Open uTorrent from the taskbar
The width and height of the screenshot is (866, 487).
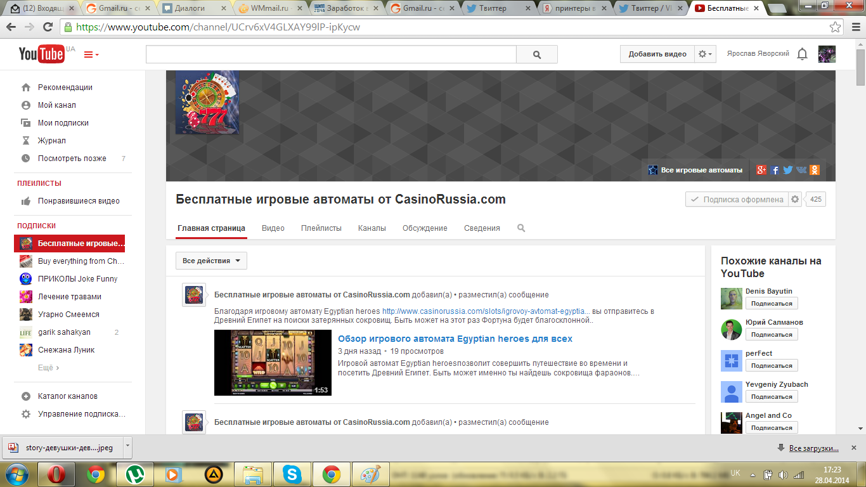click(x=134, y=474)
